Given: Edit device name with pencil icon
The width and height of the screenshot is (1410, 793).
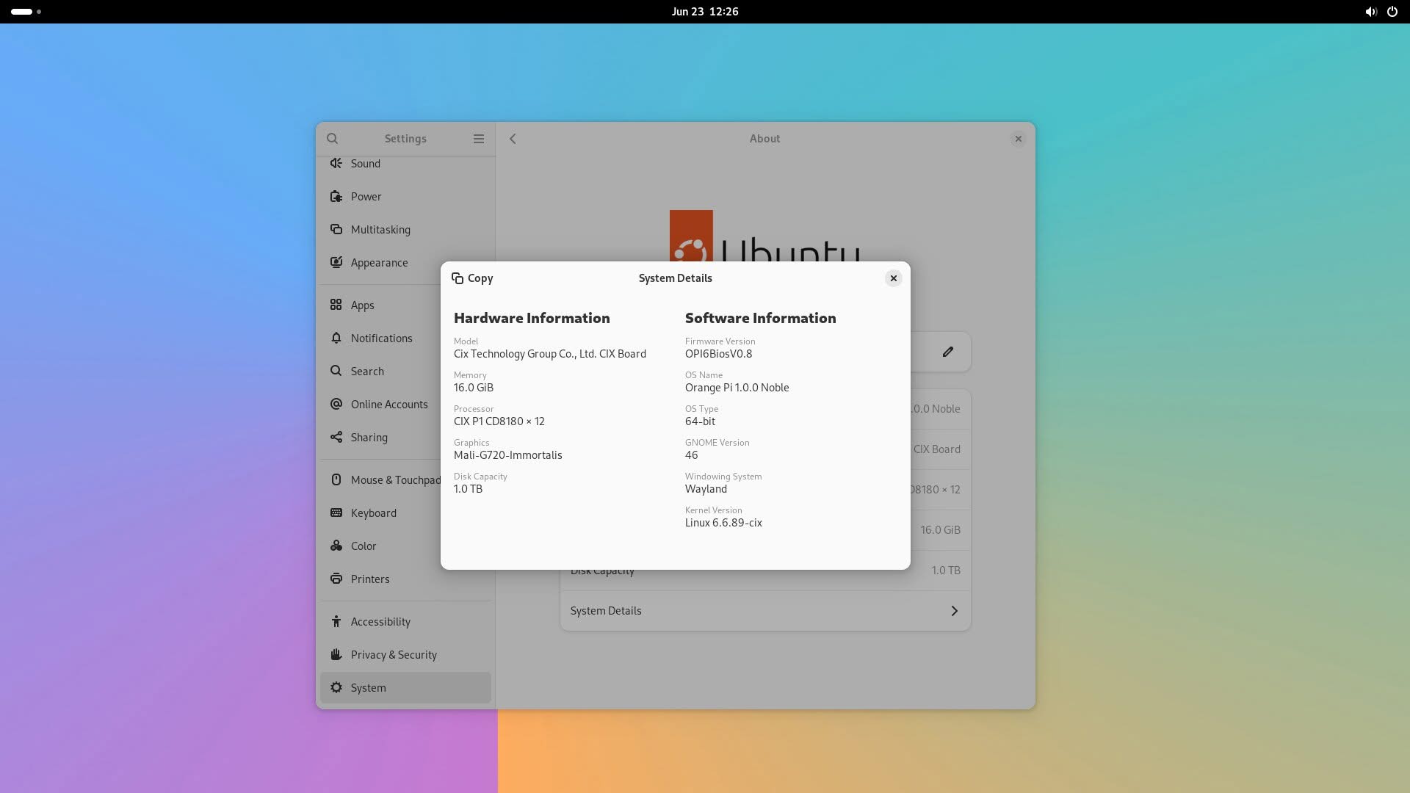Looking at the screenshot, I should coord(948,352).
